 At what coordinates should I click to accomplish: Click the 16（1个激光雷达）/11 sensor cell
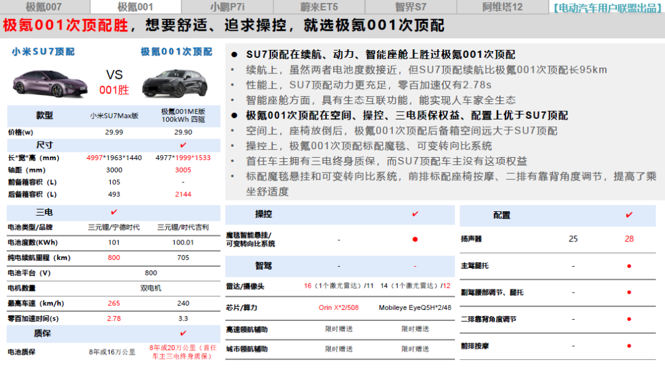(x=339, y=286)
